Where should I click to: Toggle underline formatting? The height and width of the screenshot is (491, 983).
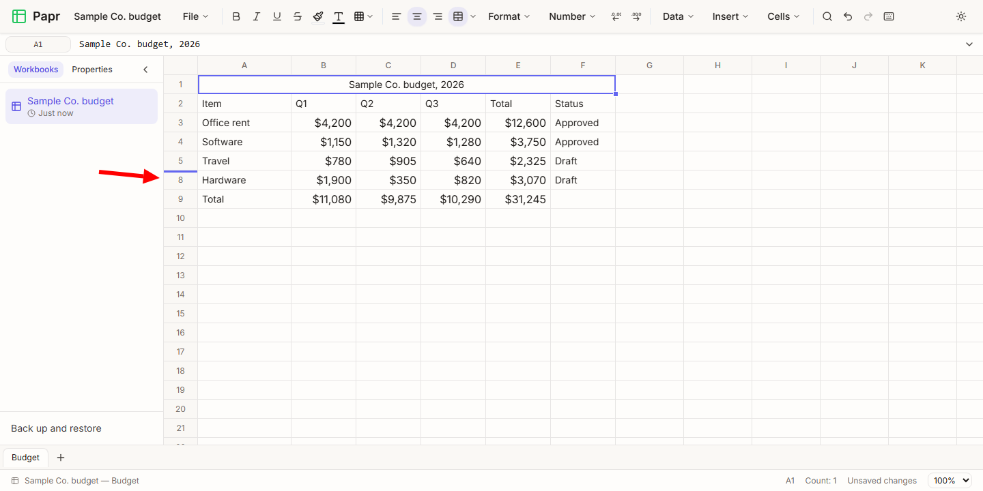[x=277, y=16]
